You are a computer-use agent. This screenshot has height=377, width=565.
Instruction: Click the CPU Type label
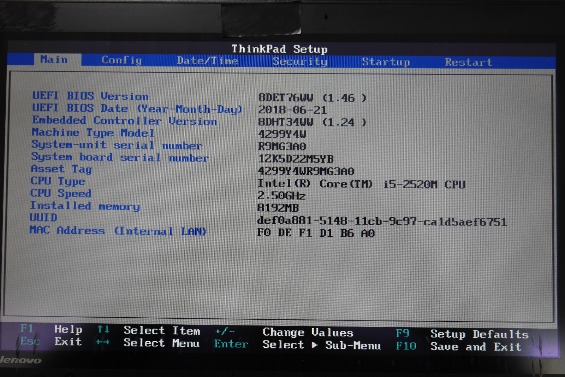pyautogui.click(x=58, y=181)
